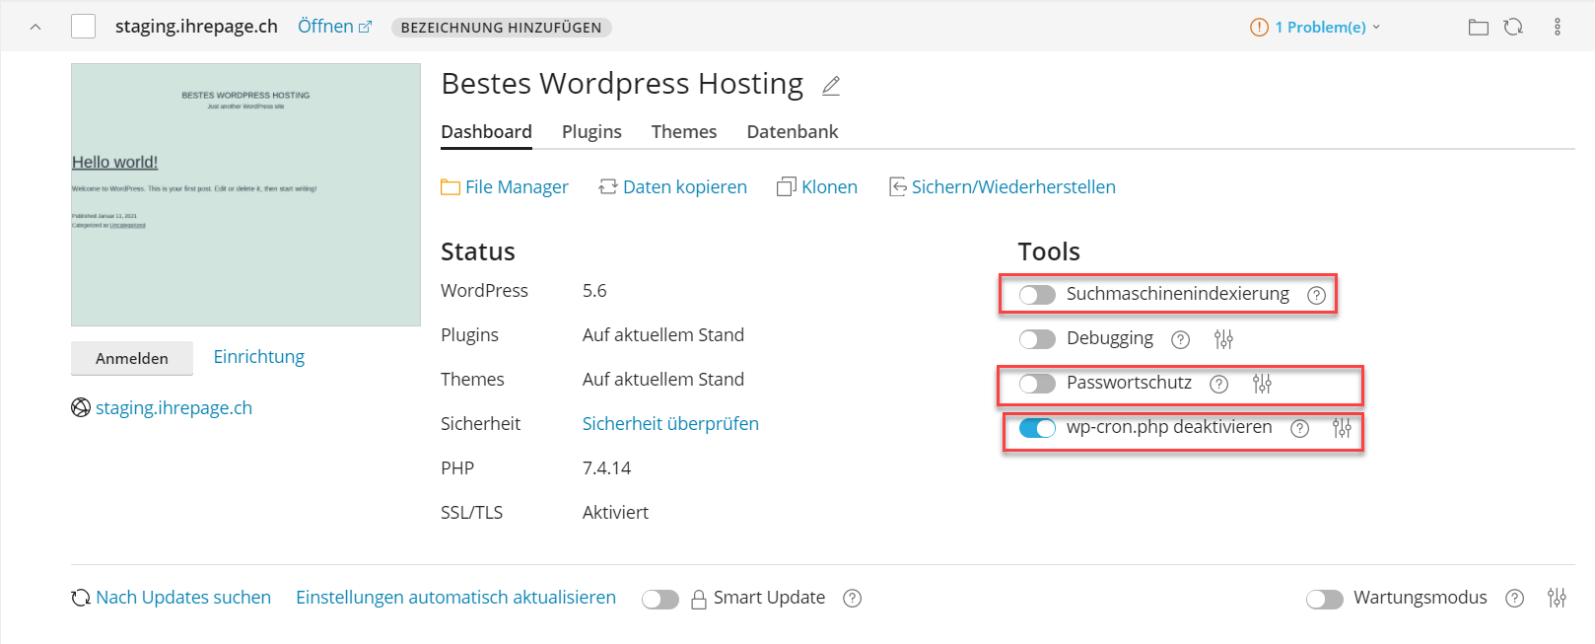Collapse the staging.ihrepage.ch site card

tap(35, 27)
